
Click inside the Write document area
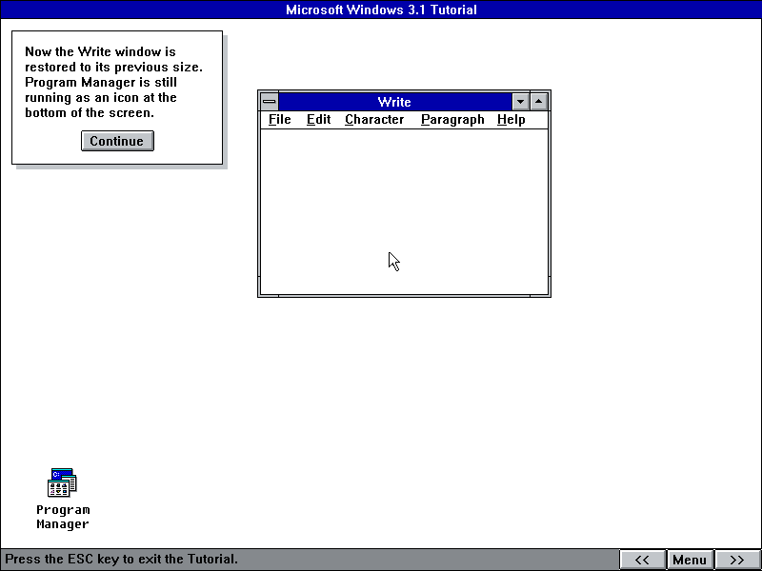tap(404, 211)
